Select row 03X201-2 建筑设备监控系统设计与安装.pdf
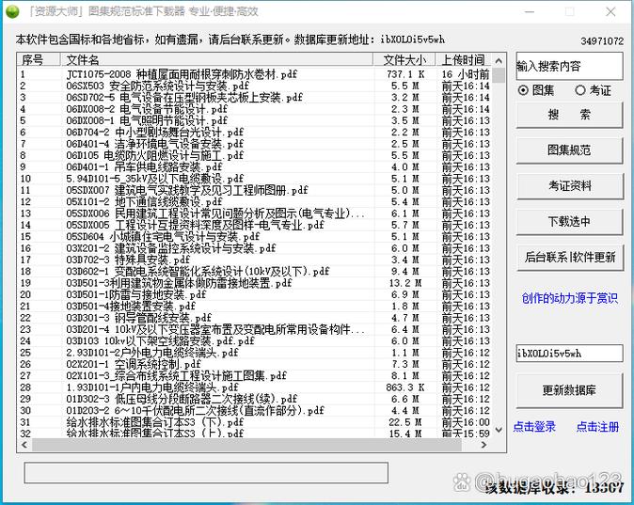The image size is (634, 505). (255, 248)
